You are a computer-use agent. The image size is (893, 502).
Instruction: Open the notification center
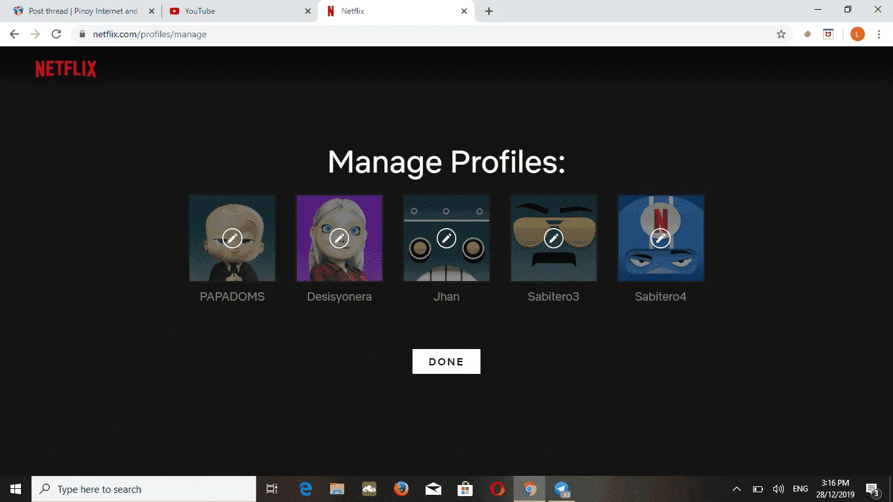click(872, 489)
